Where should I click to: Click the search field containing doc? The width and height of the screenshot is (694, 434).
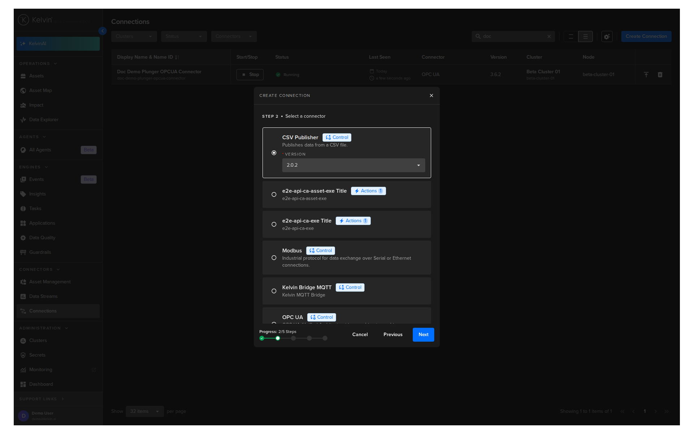pyautogui.click(x=513, y=36)
